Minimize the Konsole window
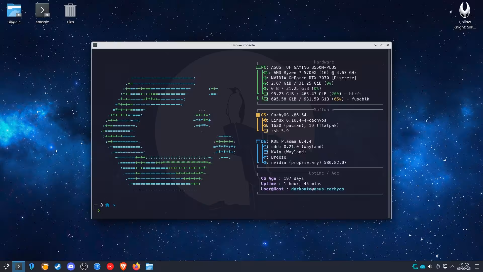Image resolution: width=483 pixels, height=272 pixels. [x=376, y=45]
